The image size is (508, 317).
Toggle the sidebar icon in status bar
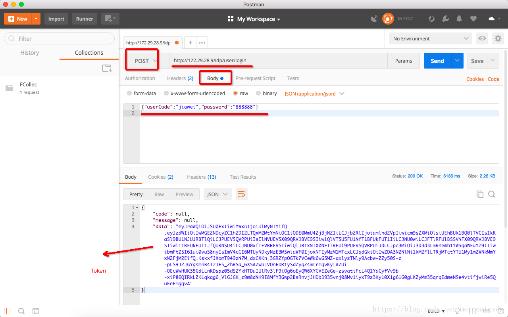click(x=8, y=311)
